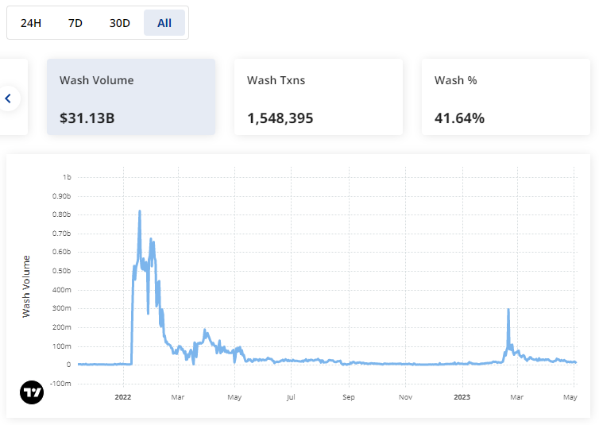Switch to the 7D time range
Image resolution: width=599 pixels, height=425 pixels.
75,23
